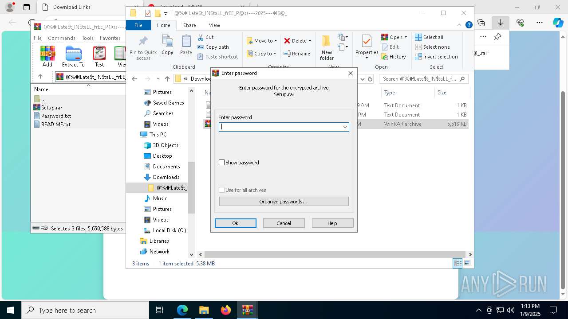The image size is (568, 319).
Task: Open the Favorites menu in WinRAR
Action: [110, 38]
